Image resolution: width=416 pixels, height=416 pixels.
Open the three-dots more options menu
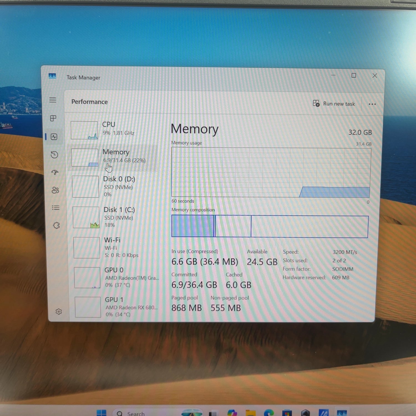click(x=372, y=104)
